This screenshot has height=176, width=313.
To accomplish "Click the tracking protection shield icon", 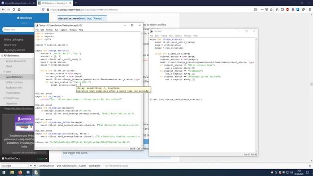I will pyautogui.click(x=44, y=10).
